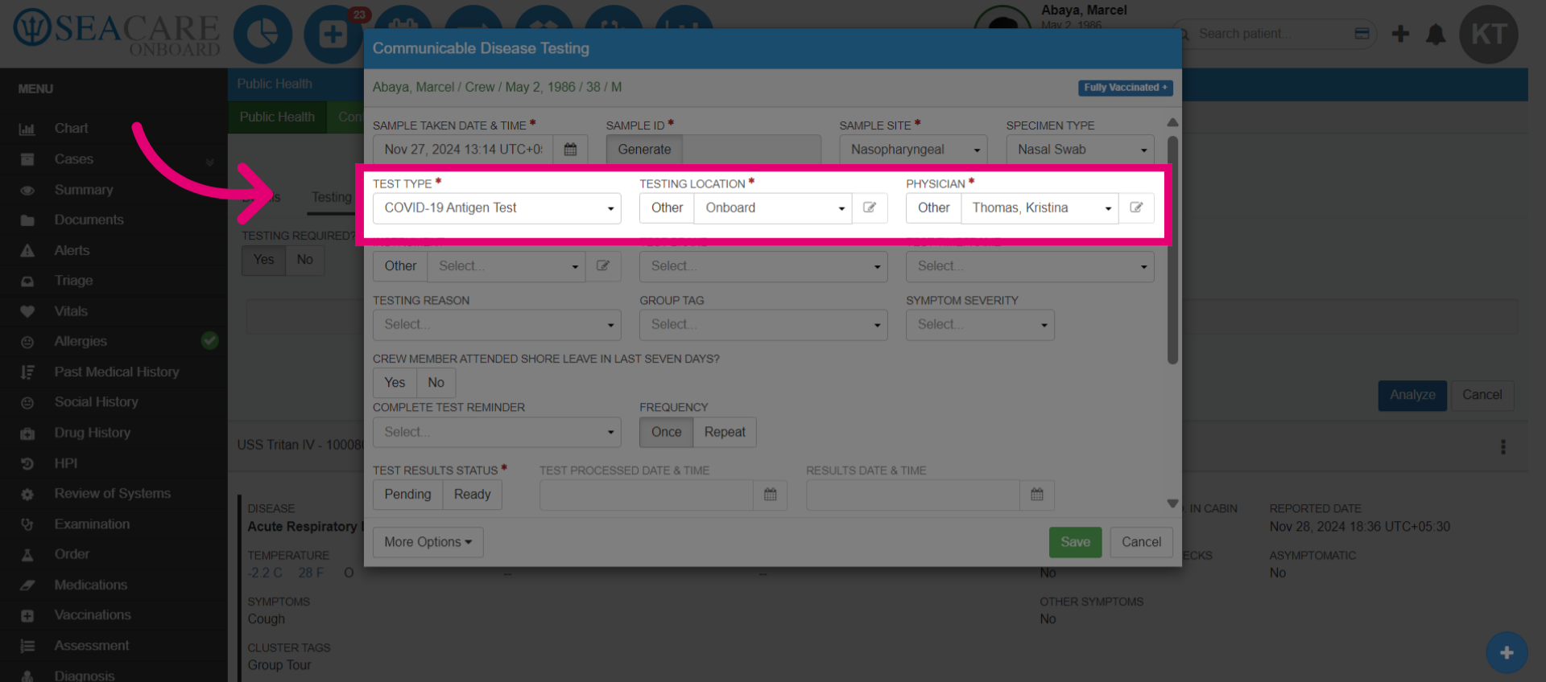Screen dimensions: 1546x682
Task: Open Cases in the side menu
Action: point(74,159)
